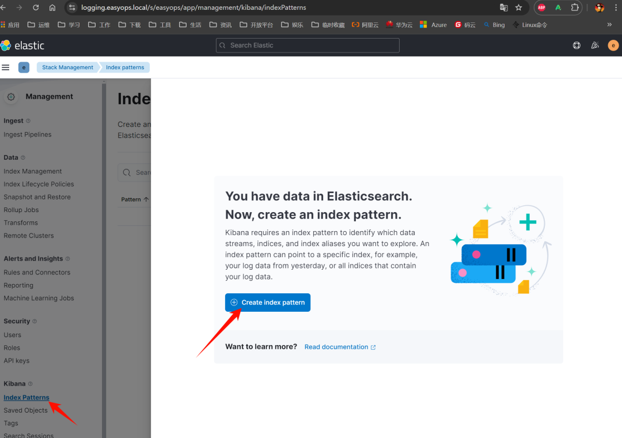Open the green A extension icon
The height and width of the screenshot is (438, 622).
pos(558,7)
